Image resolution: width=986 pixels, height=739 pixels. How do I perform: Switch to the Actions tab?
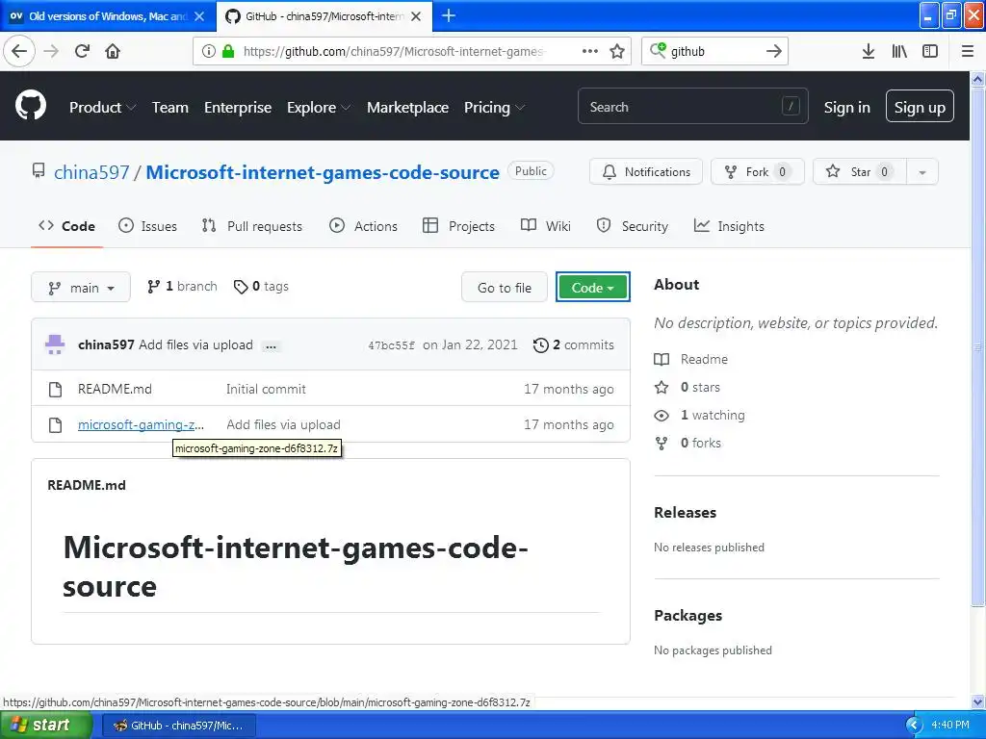point(363,226)
